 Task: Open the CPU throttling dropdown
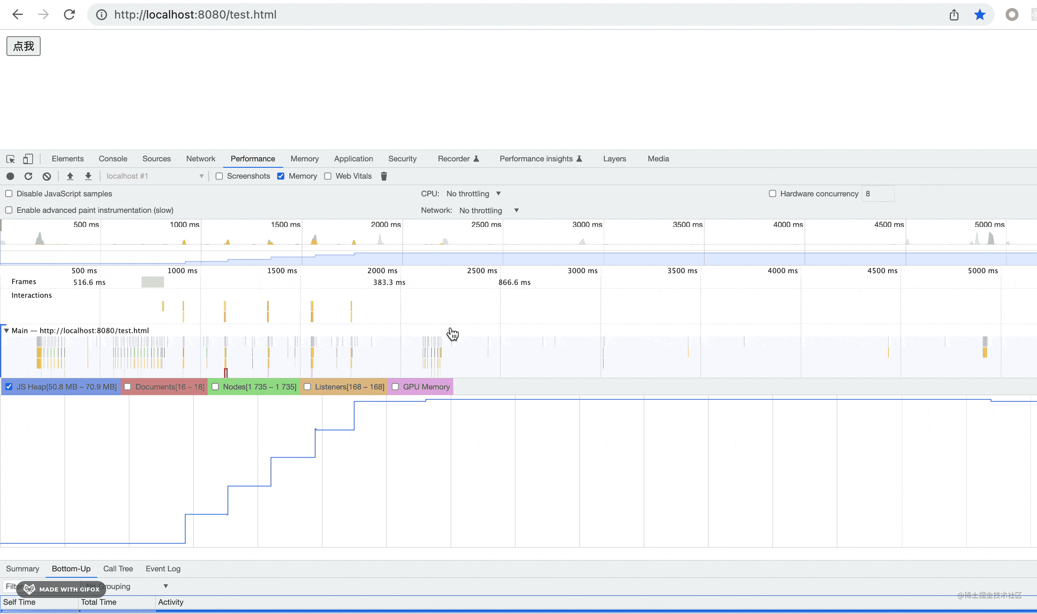(x=473, y=194)
